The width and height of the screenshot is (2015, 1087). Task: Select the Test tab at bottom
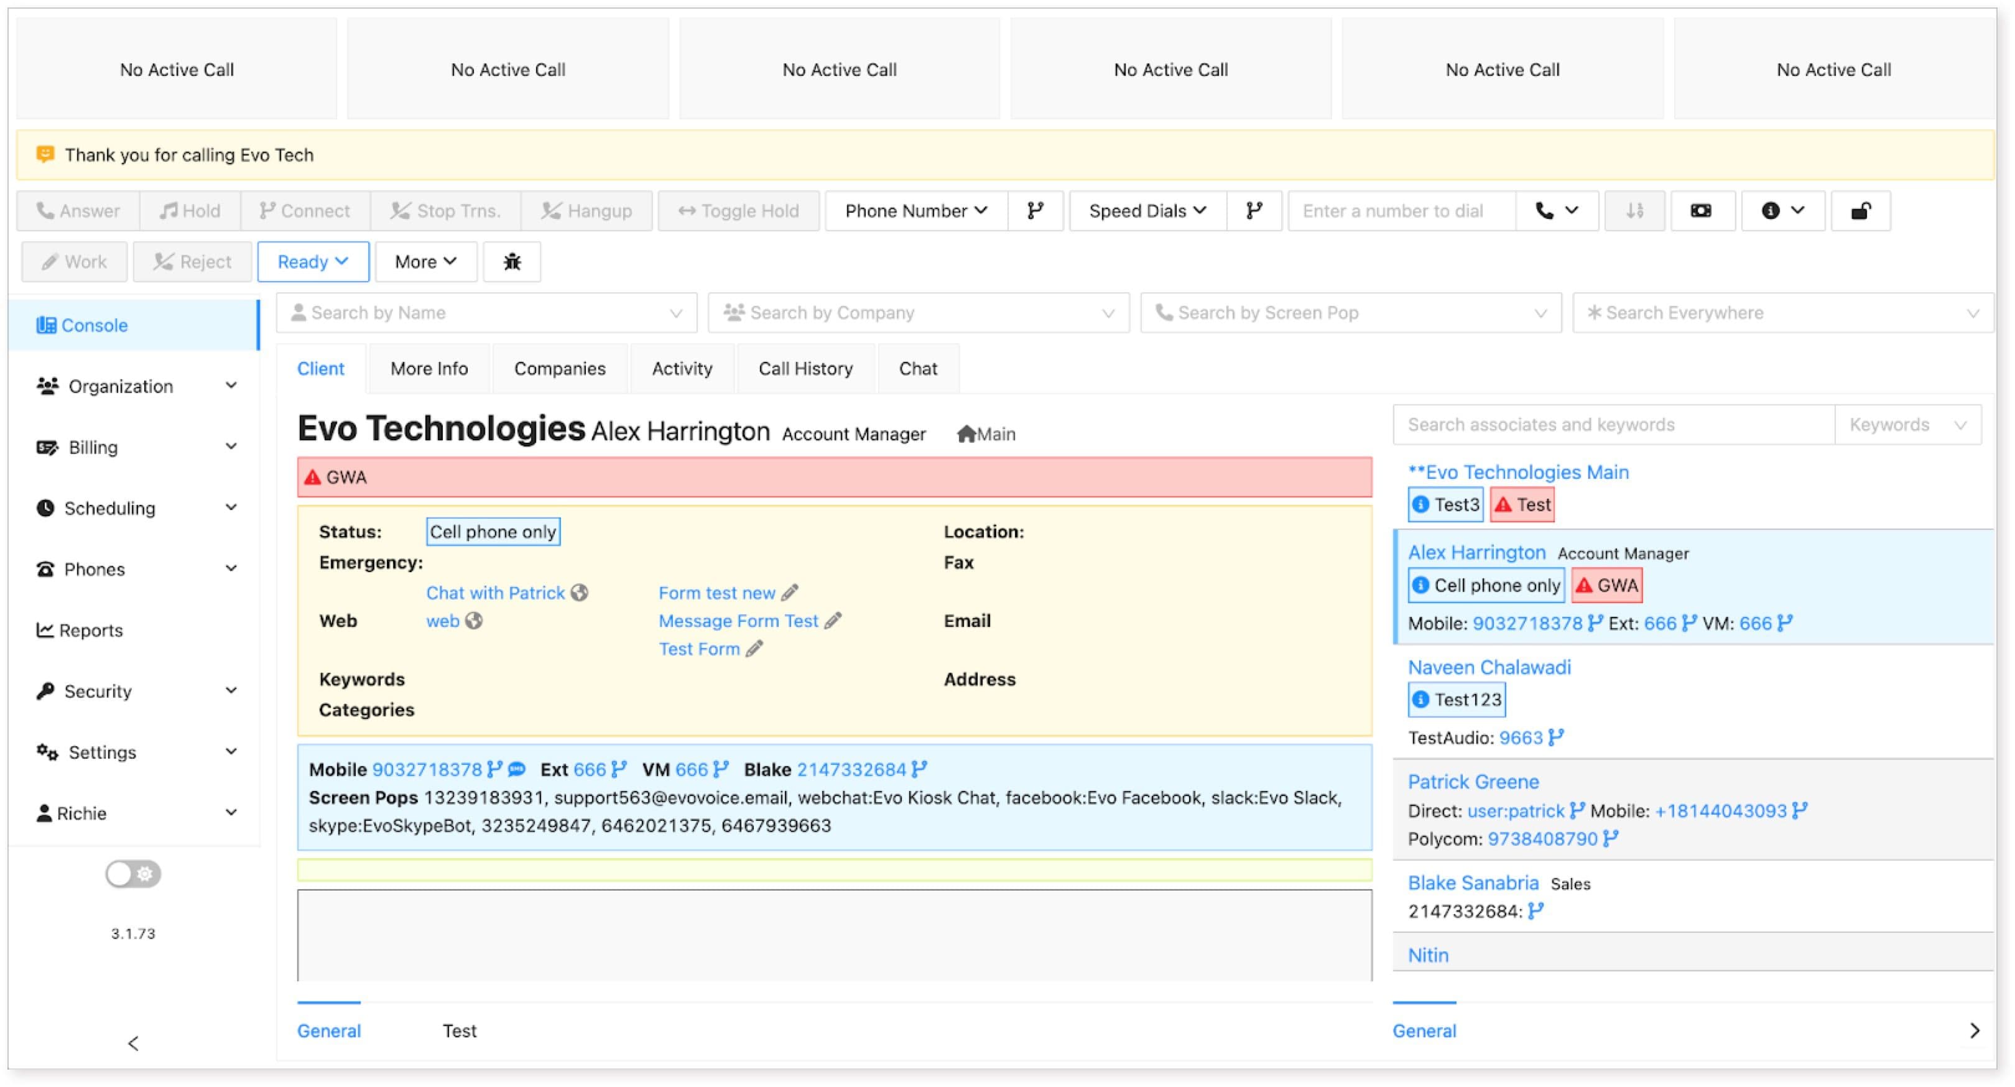point(459,1030)
